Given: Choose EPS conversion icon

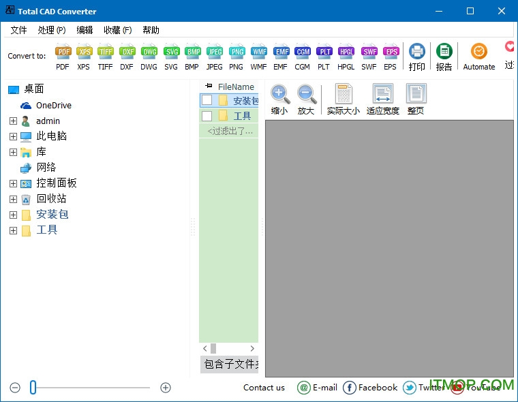Looking at the screenshot, I should [391, 57].
